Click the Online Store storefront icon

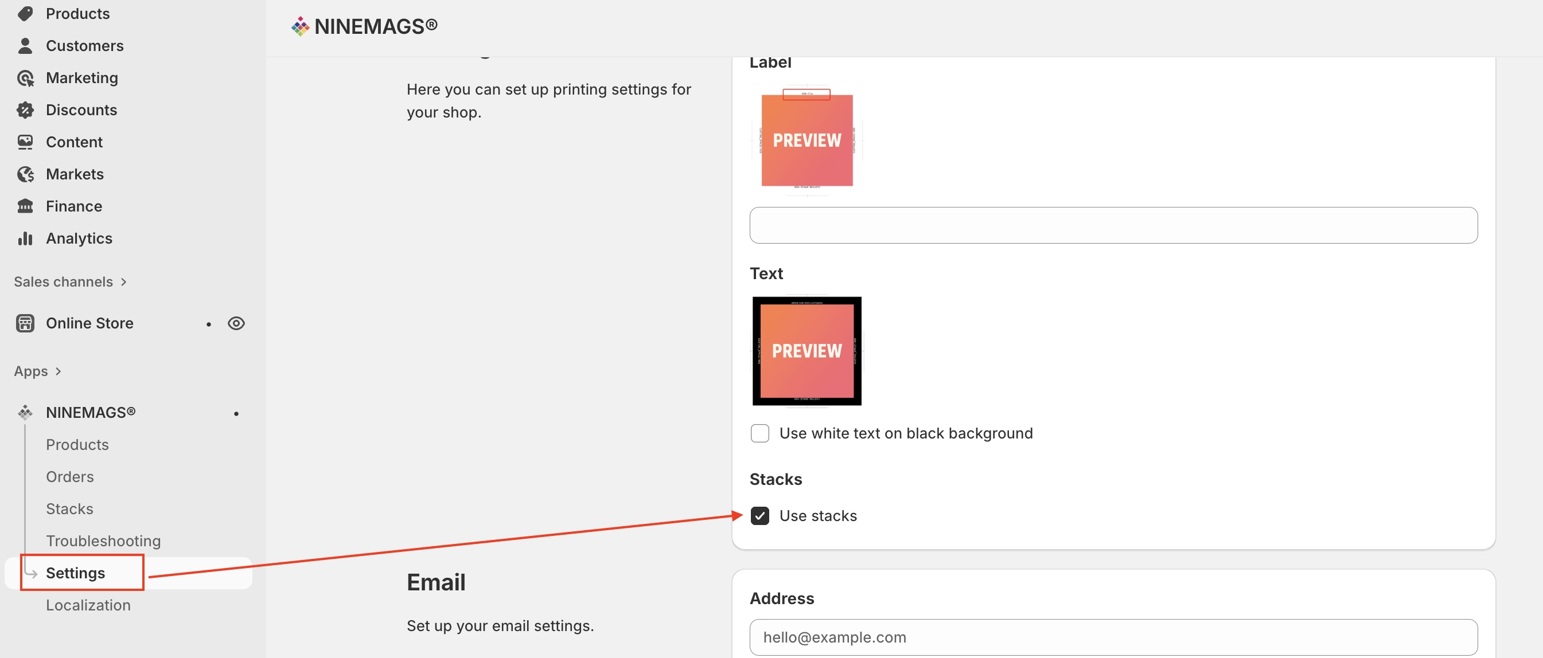[25, 323]
